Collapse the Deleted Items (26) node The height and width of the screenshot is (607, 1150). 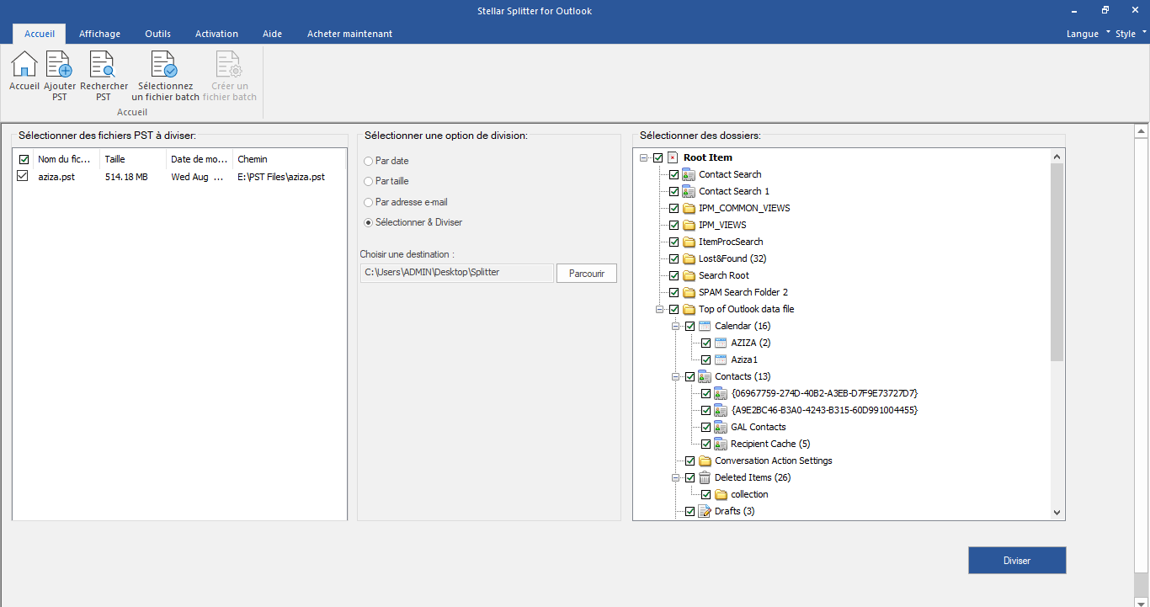[x=676, y=477]
